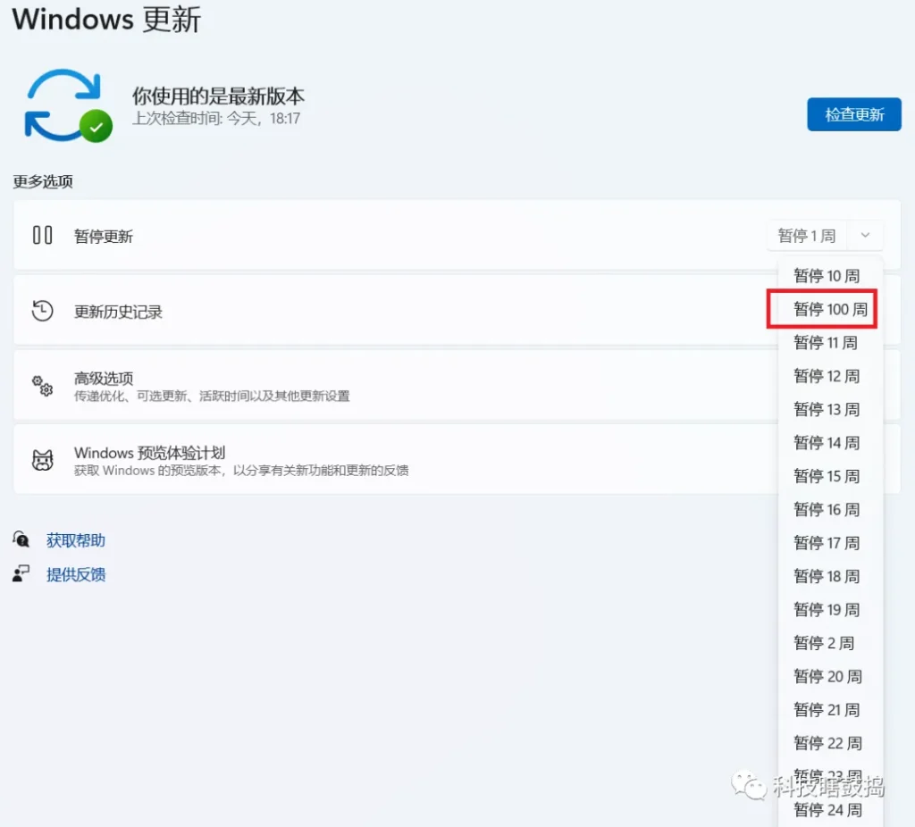Click the update sync status icon
The height and width of the screenshot is (827, 915).
pyautogui.click(x=67, y=105)
